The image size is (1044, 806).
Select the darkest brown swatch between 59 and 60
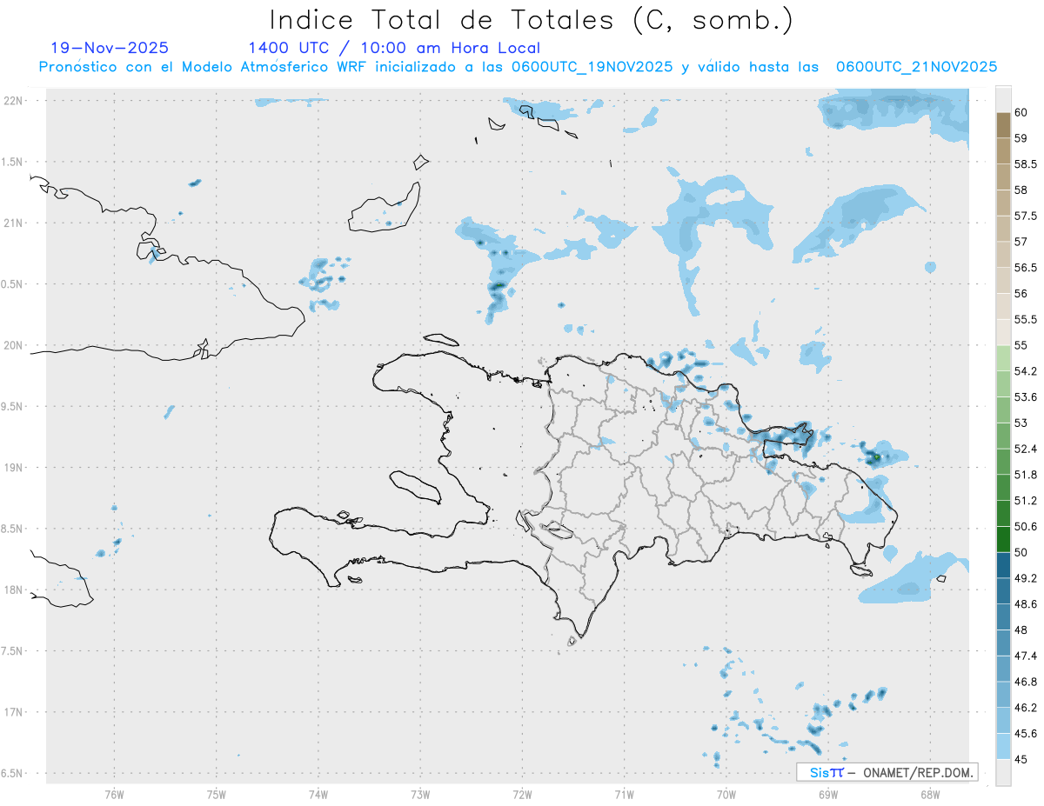click(x=1003, y=125)
